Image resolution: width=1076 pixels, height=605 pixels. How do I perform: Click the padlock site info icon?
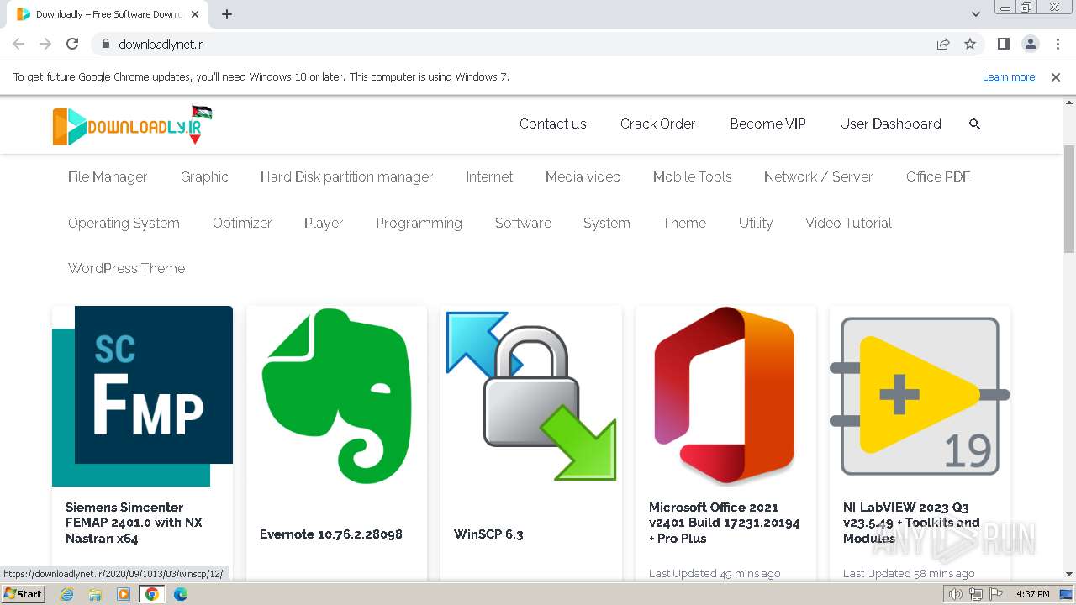(x=105, y=44)
